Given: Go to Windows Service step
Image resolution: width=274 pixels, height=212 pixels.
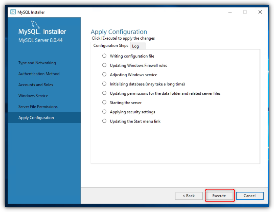Looking at the screenshot, I should [33, 96].
